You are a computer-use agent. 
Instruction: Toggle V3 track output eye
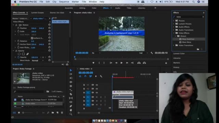[96, 85]
